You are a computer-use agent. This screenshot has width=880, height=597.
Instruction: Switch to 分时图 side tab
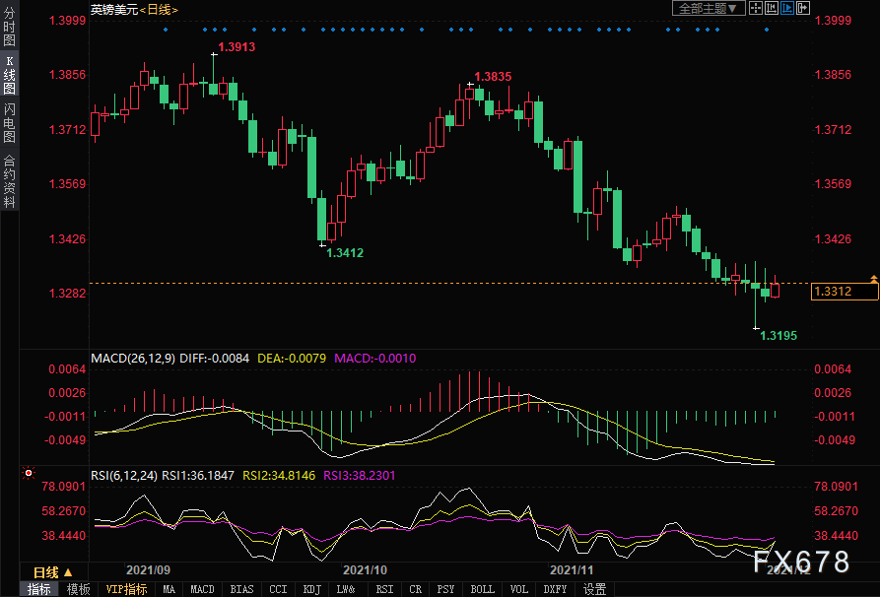[10, 27]
